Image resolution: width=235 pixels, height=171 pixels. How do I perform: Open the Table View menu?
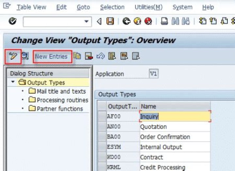pyautogui.click(x=31, y=7)
